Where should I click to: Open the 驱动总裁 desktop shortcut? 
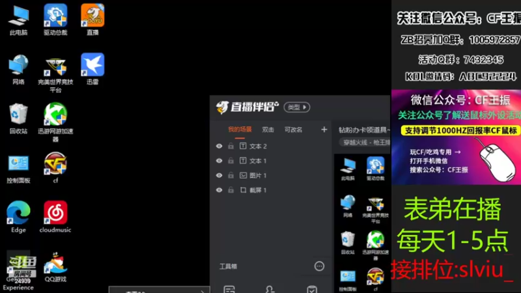[55, 20]
